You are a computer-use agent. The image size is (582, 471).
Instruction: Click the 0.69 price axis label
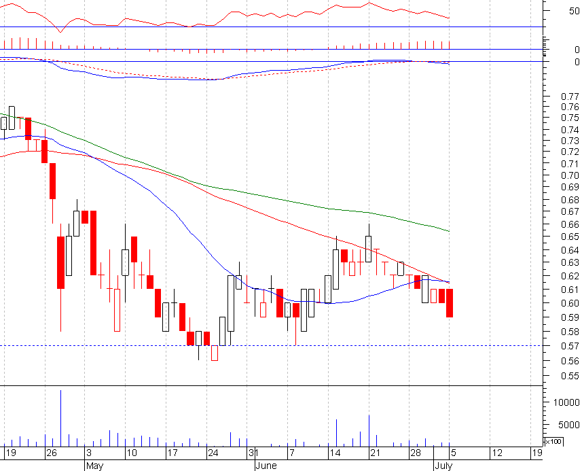click(x=570, y=187)
